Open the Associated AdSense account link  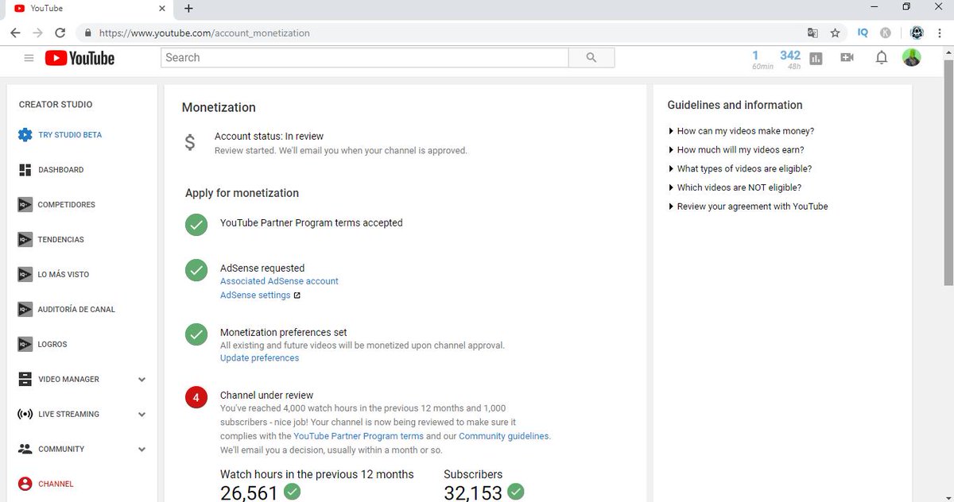(279, 281)
